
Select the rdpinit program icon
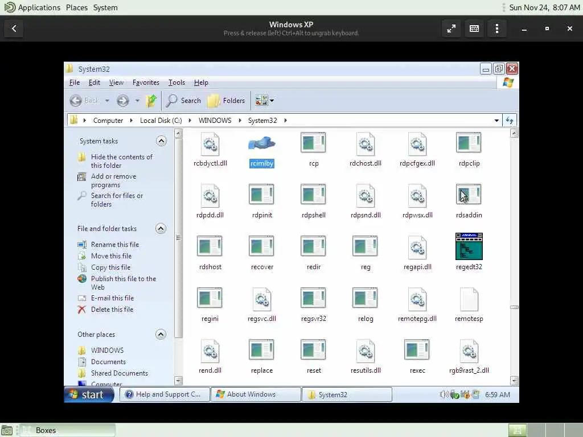coord(262,195)
